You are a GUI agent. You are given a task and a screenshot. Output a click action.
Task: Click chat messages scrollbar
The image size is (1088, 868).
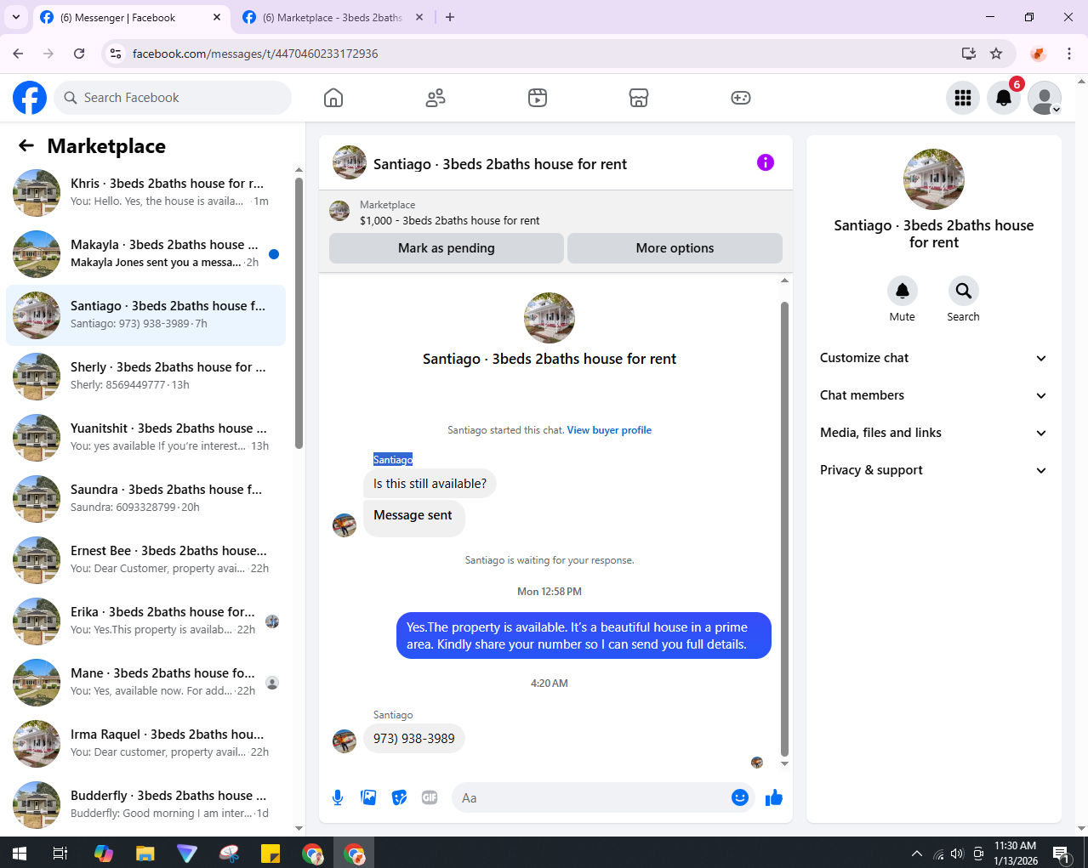click(x=784, y=528)
